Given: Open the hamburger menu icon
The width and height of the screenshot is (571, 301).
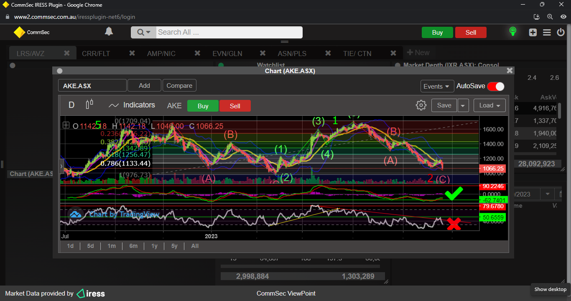Looking at the screenshot, I should pyautogui.click(x=547, y=32).
